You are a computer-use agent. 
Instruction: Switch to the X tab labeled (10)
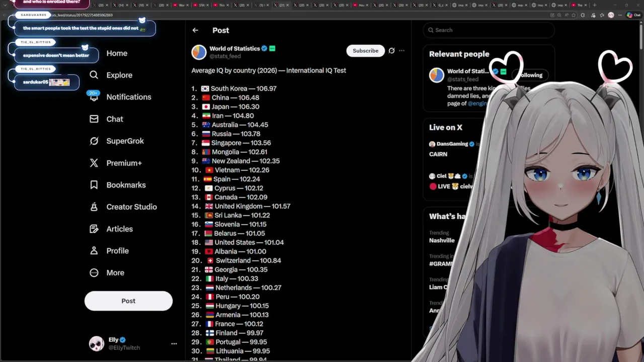click(x=141, y=5)
